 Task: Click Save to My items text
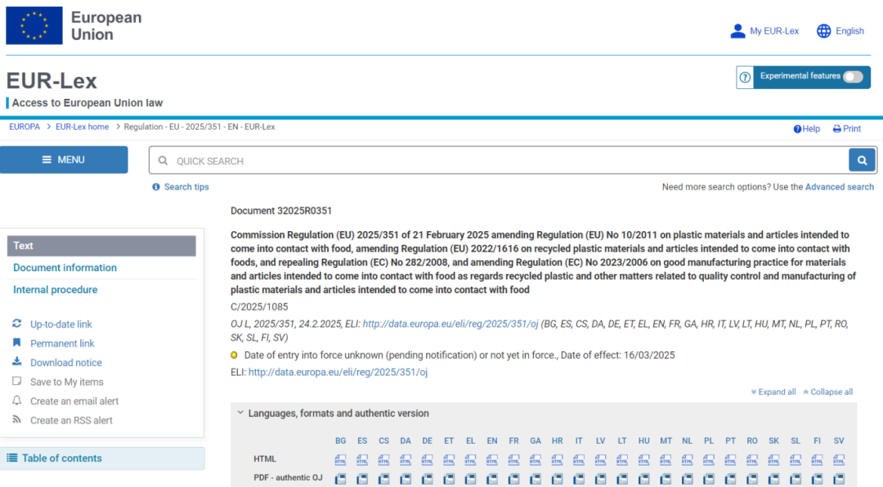click(66, 382)
